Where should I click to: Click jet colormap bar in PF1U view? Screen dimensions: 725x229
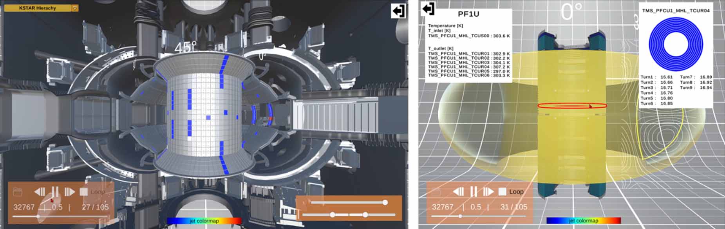[584, 221]
